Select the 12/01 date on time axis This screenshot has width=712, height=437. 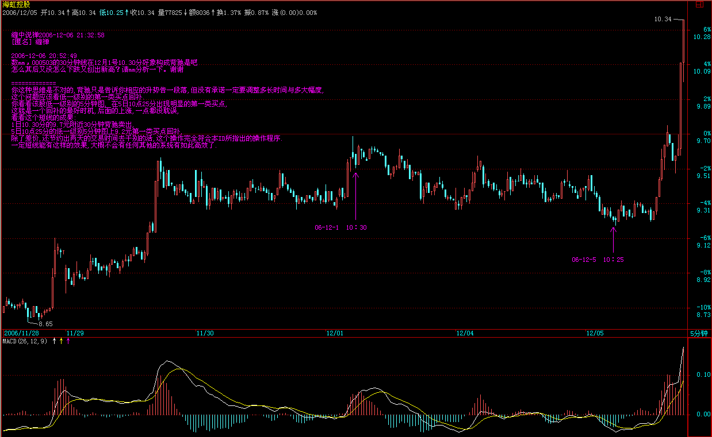pos(335,333)
